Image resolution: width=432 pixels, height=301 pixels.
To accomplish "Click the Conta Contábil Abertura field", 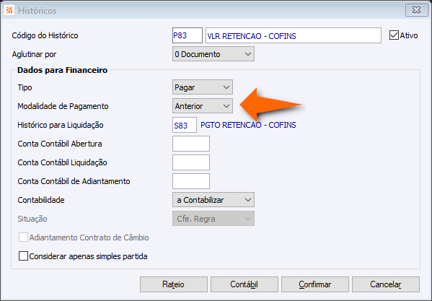I will click(191, 144).
